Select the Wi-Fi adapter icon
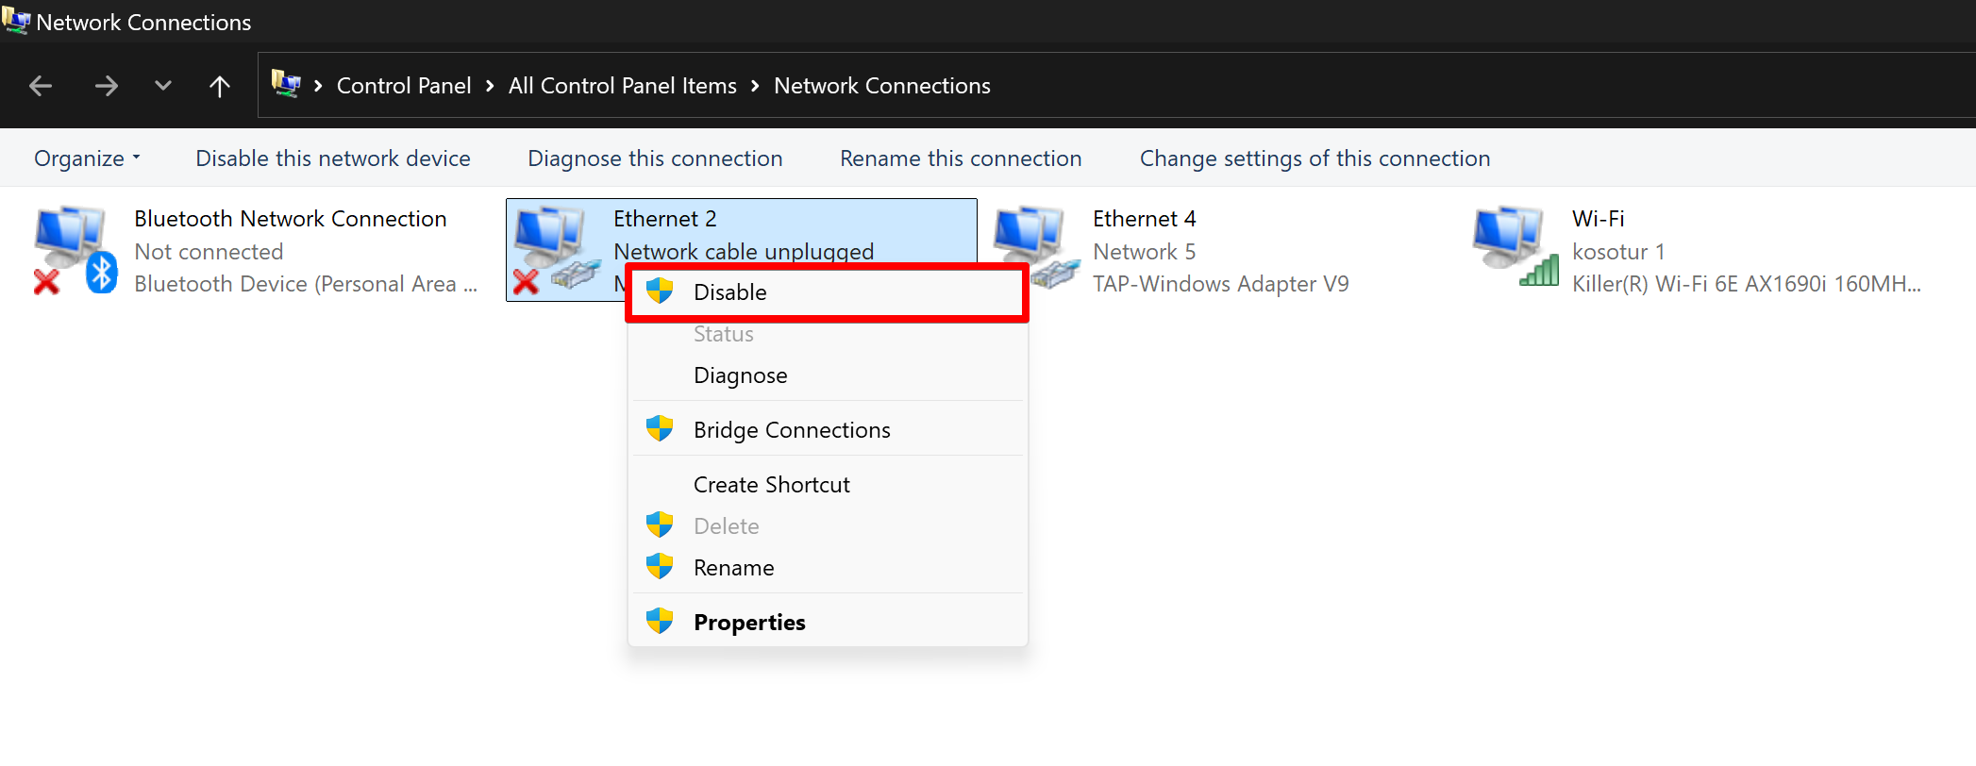The image size is (1976, 766). point(1514,247)
